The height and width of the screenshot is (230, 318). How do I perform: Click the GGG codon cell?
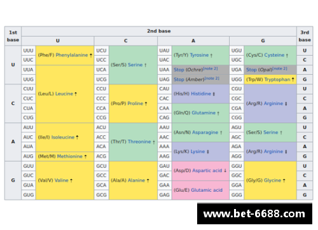coord(237,195)
